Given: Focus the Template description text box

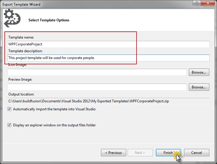Looking at the screenshot, I should coord(108,58).
